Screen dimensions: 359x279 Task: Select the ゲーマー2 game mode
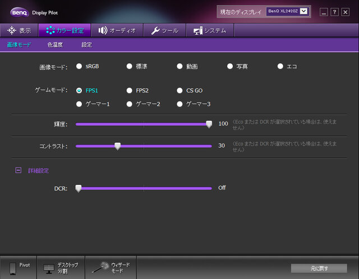click(x=130, y=104)
